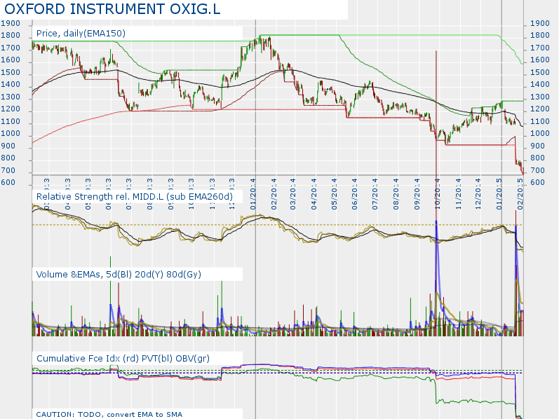The image size is (559, 419).
Task: Select the 01/20:4 date label
Action: coord(252,194)
